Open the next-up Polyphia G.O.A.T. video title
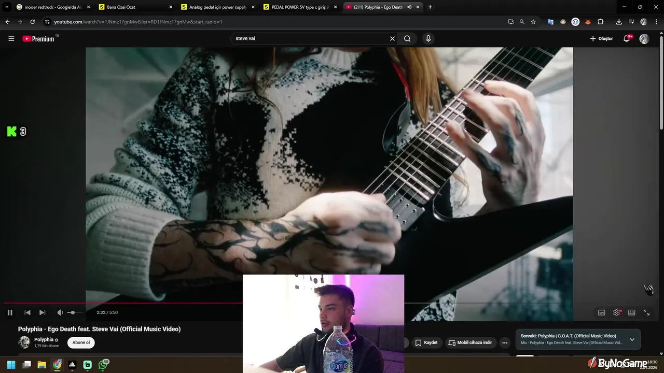Image resolution: width=664 pixels, height=373 pixels. [569, 336]
